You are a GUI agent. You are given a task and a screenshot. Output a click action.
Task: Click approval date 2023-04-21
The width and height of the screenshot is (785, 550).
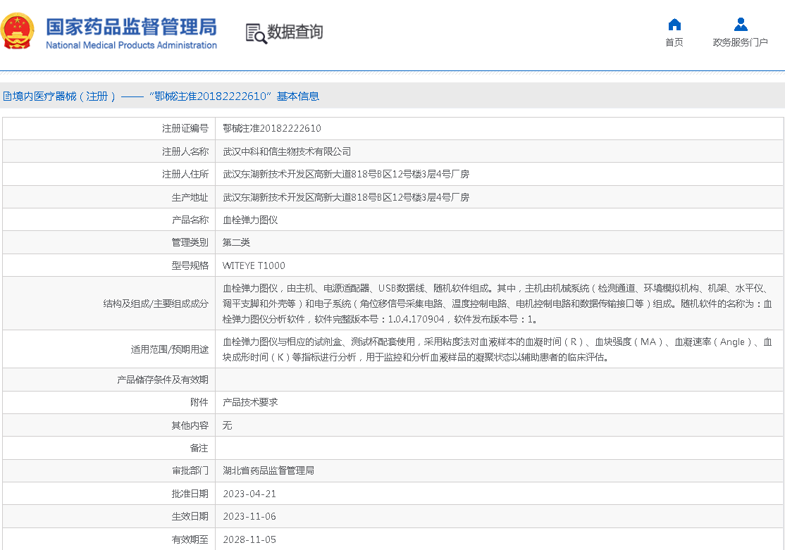point(249,494)
